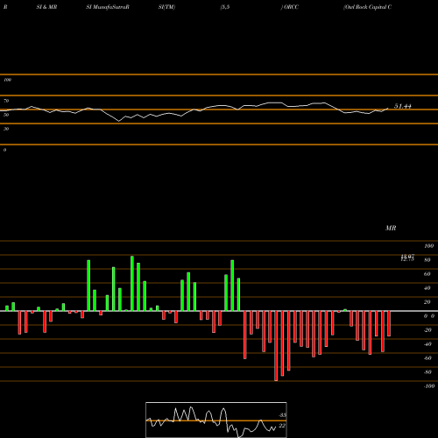Click the MR axis label -20

[x=427, y=330]
